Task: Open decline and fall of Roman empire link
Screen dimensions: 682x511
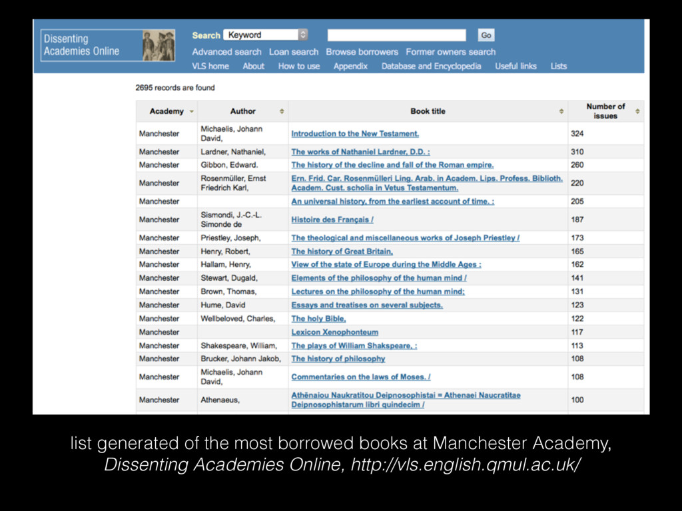Action: tap(392, 165)
